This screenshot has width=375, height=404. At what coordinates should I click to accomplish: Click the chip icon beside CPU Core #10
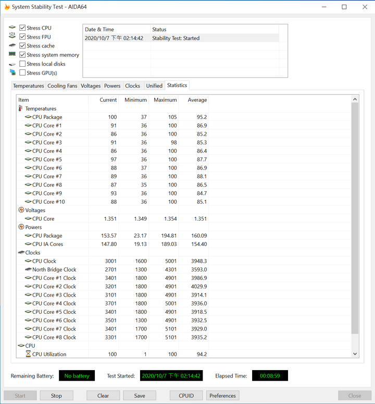pyautogui.click(x=28, y=202)
